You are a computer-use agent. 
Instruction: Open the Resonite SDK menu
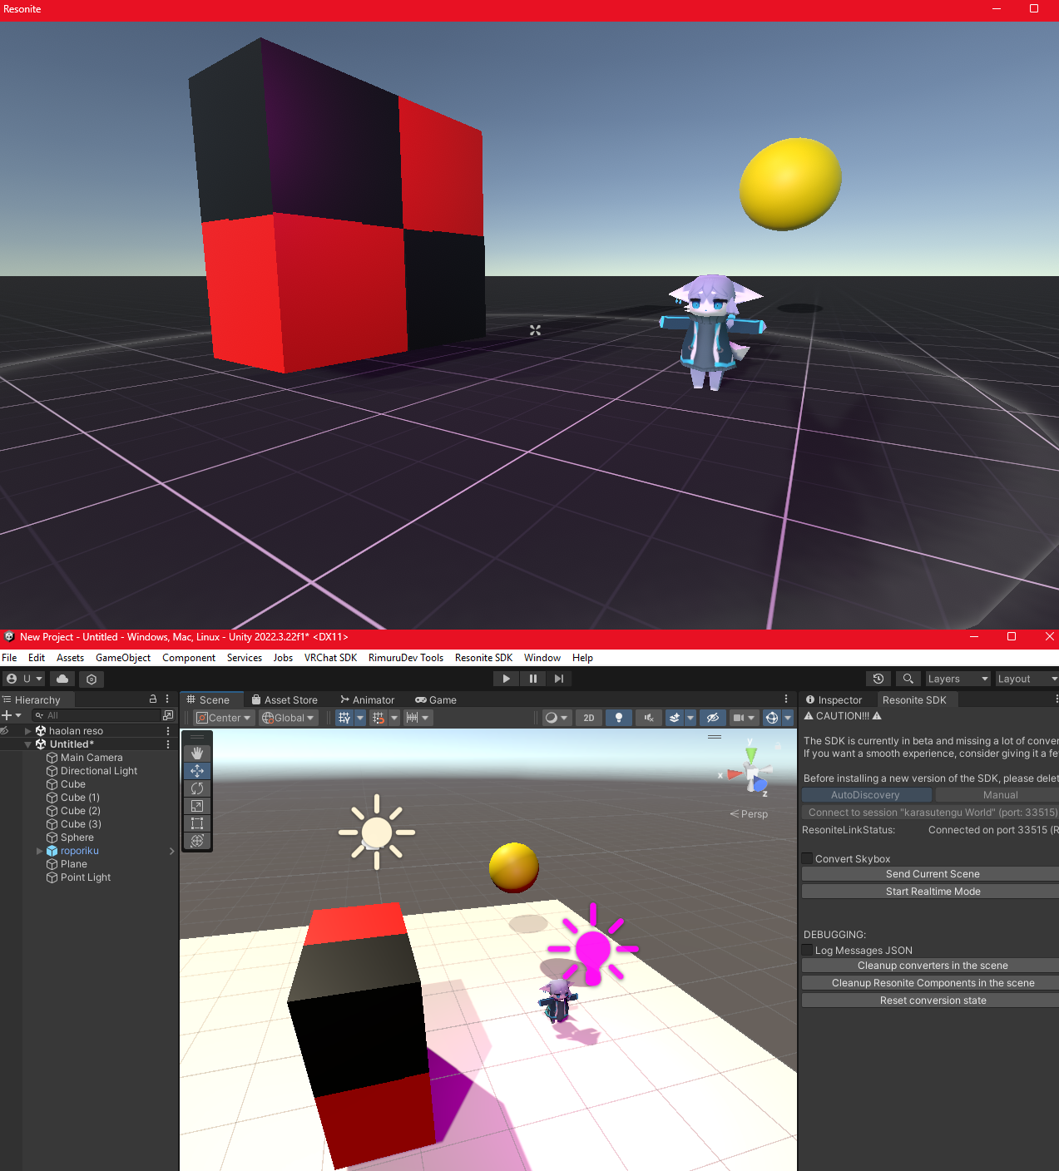[x=483, y=658]
